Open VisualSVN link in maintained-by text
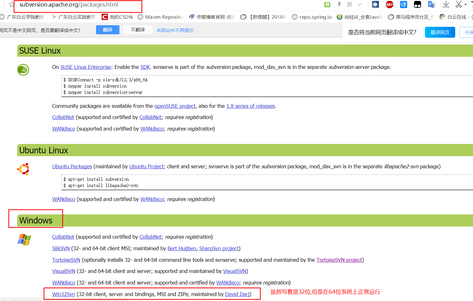The image size is (473, 301). point(235,271)
